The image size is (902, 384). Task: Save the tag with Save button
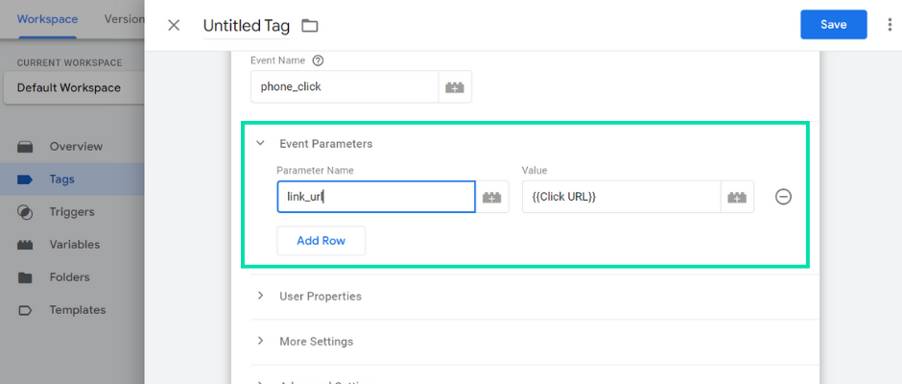tap(834, 24)
